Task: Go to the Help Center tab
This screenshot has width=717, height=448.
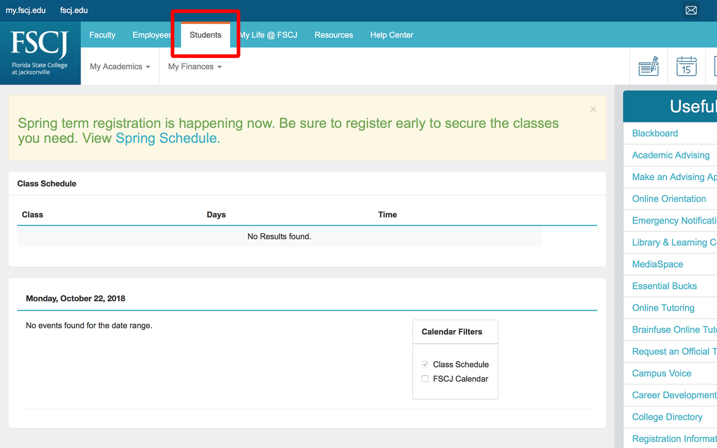Action: coord(391,35)
